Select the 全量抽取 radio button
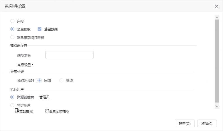The width and height of the screenshot is (223, 131). [12, 29]
